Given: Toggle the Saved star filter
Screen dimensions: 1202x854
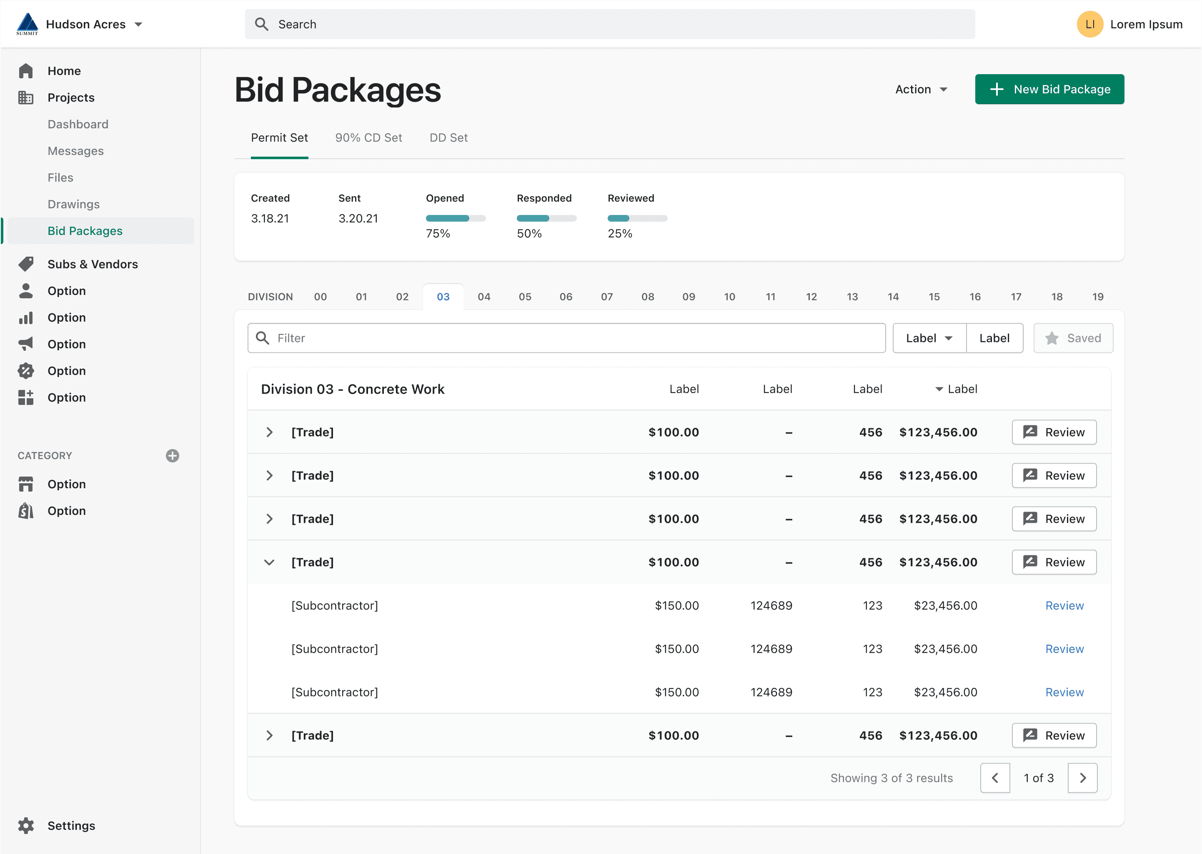Looking at the screenshot, I should tap(1073, 338).
